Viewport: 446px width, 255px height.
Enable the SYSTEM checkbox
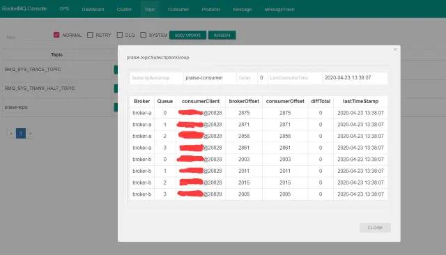pyautogui.click(x=143, y=35)
